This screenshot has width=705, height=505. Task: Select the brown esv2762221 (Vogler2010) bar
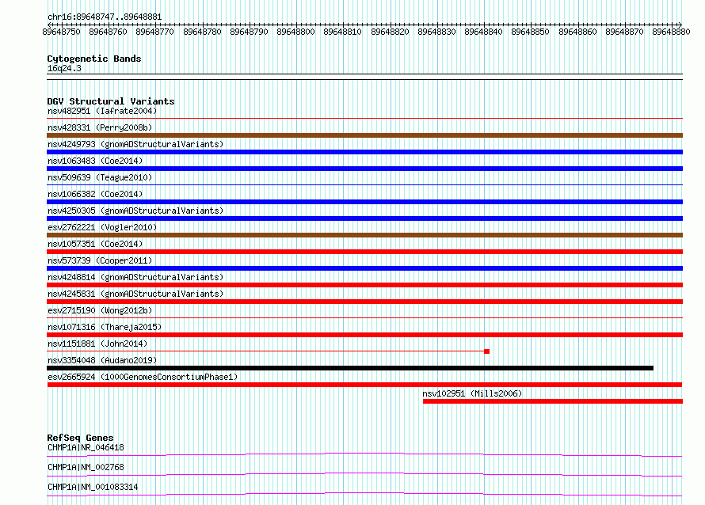pos(364,235)
